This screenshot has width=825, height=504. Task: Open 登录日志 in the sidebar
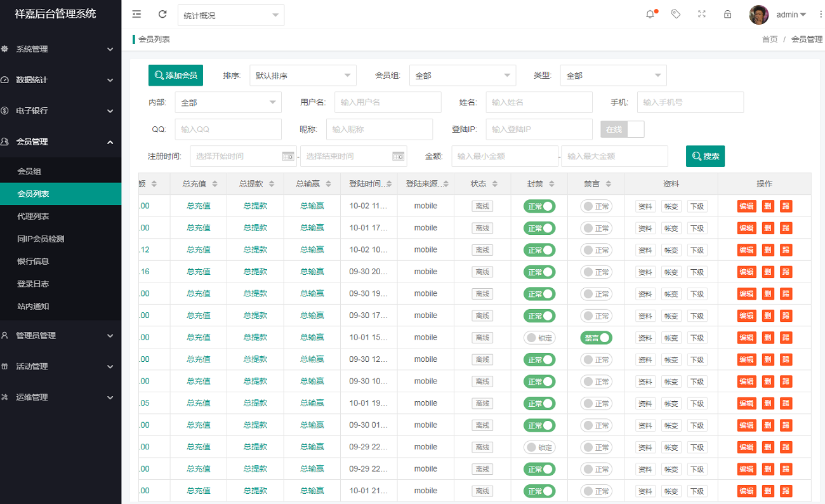pos(33,284)
